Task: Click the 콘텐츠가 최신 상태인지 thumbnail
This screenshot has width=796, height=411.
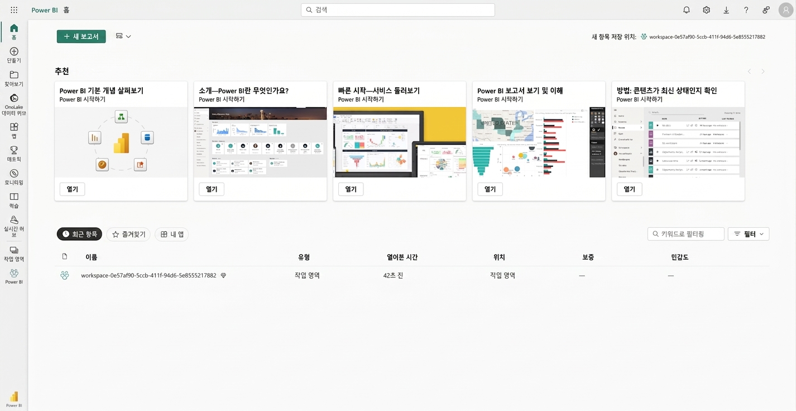Action: pyautogui.click(x=678, y=142)
